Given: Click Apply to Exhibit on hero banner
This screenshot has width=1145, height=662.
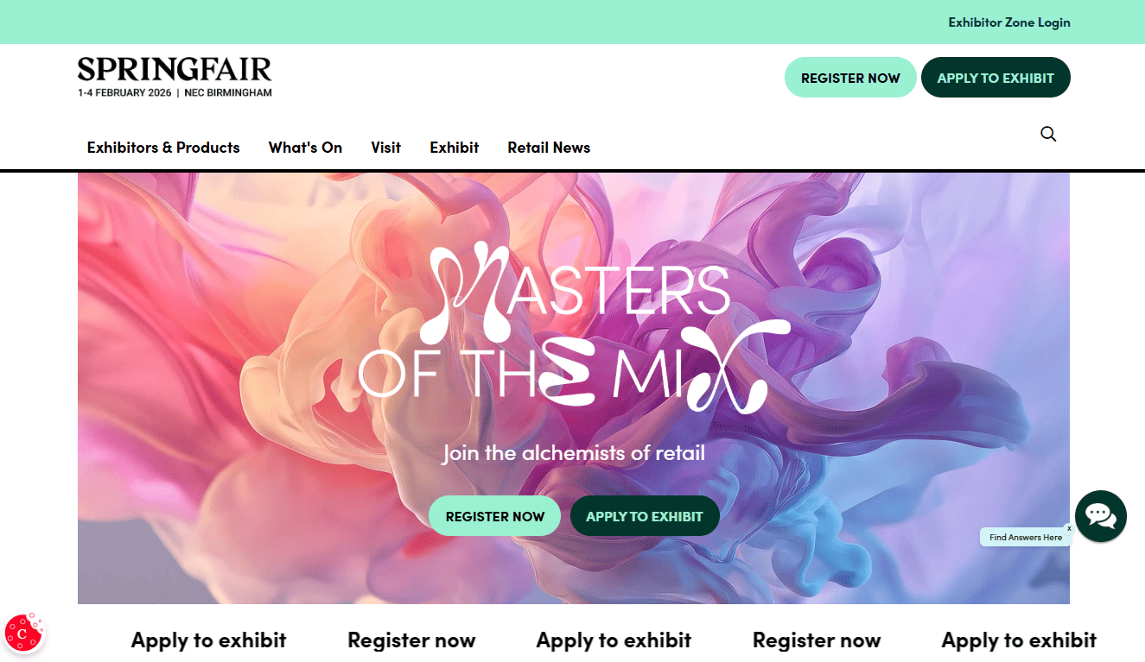Looking at the screenshot, I should 645,516.
